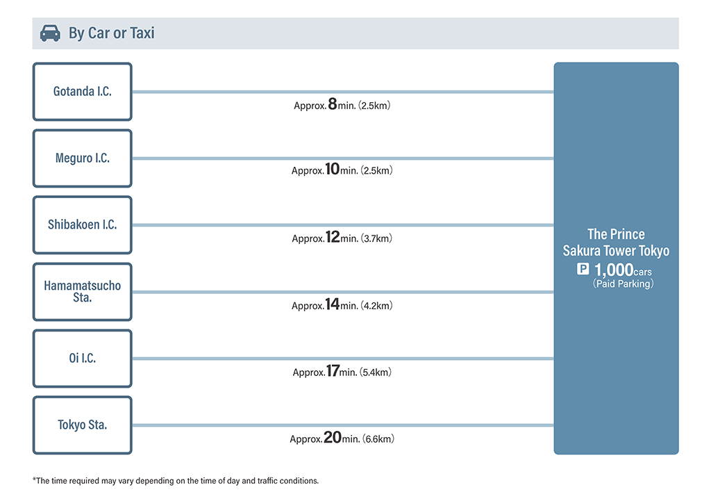Click Approx. 8 min. (2.5km) label
The width and height of the screenshot is (711, 492).
pos(342,104)
